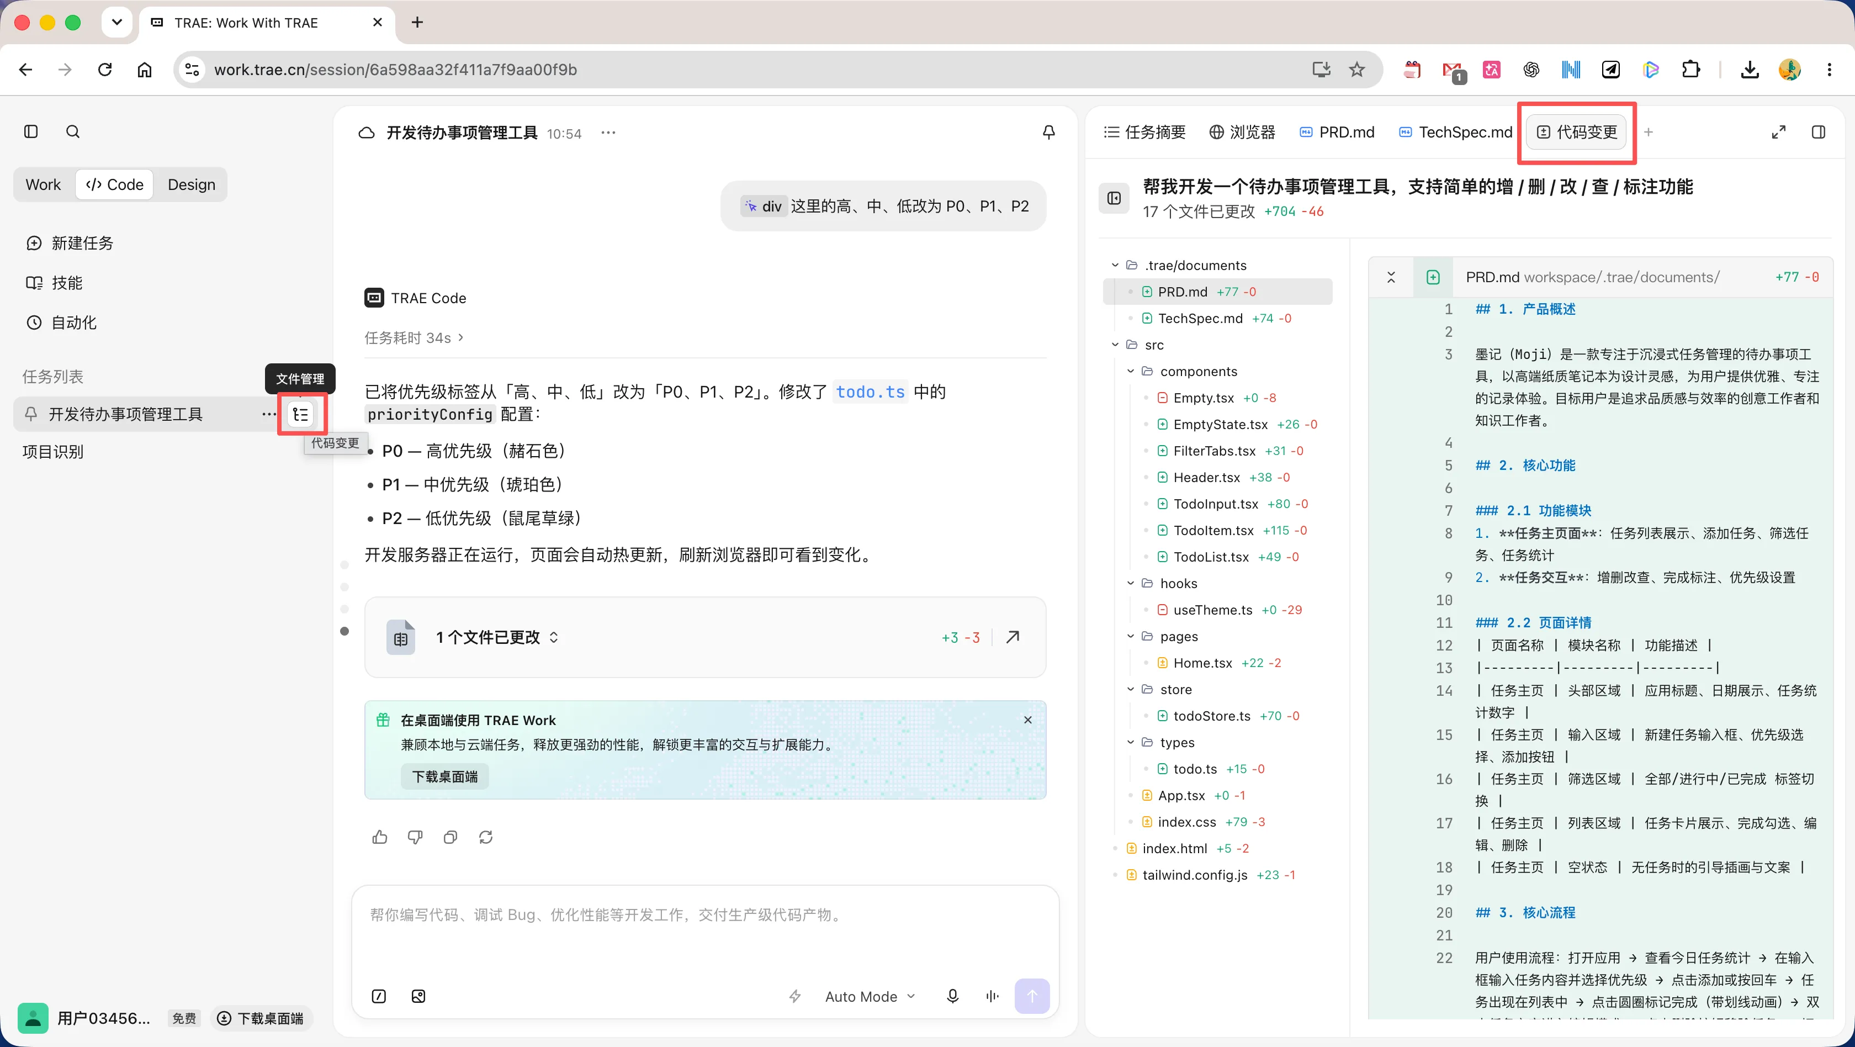Like the response with thumbs up
The height and width of the screenshot is (1047, 1855).
379,837
